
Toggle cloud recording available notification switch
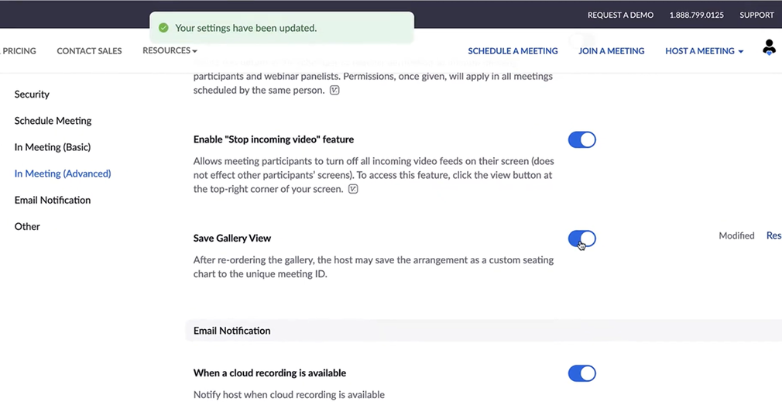(x=581, y=373)
